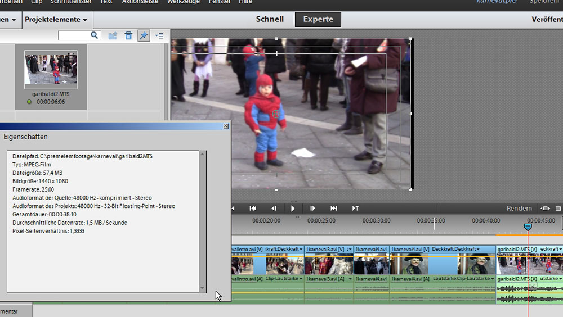
Task: Click the anchor point crosshair in preview
Action: [x=276, y=114]
